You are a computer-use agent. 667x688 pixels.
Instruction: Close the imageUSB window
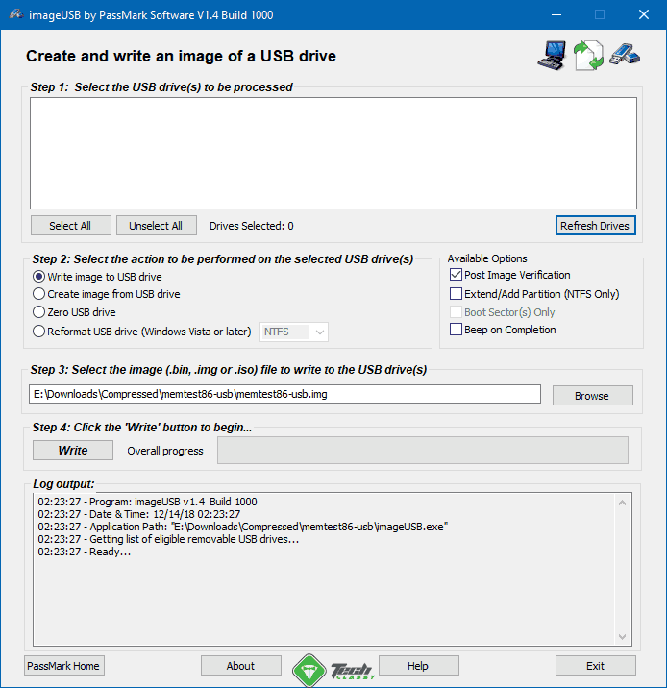tap(643, 14)
